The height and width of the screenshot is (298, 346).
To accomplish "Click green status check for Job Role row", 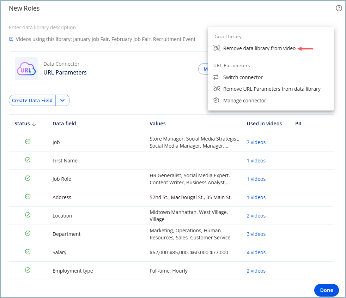I will click(x=28, y=178).
